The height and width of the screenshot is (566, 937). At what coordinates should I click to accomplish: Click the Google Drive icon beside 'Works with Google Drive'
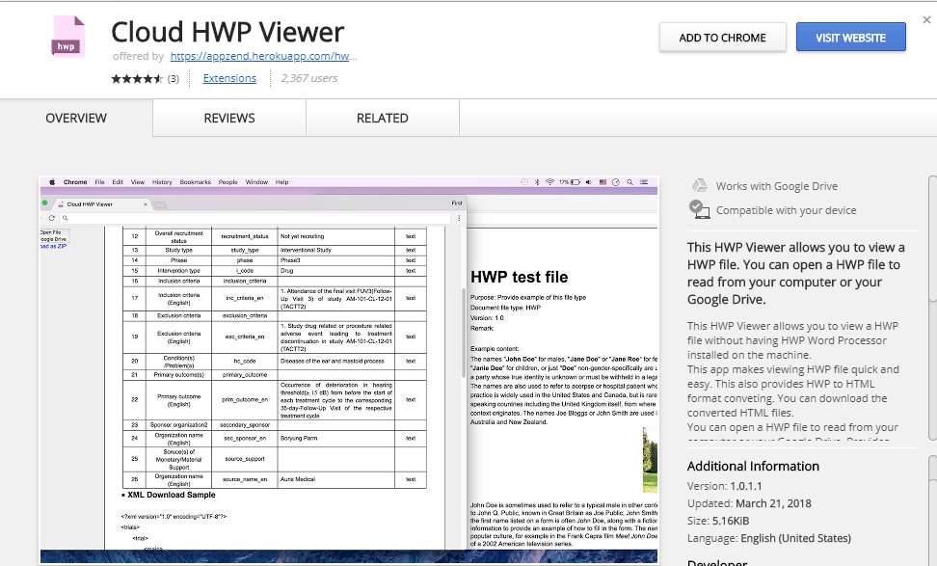click(699, 186)
